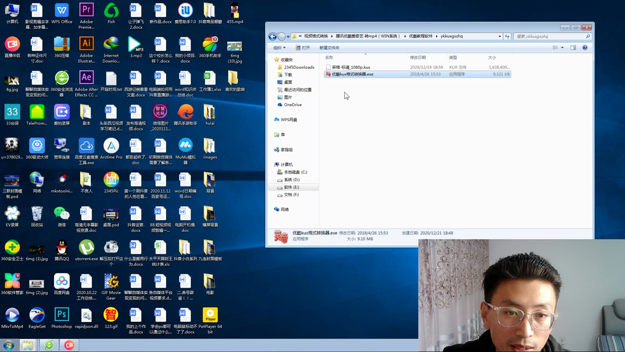The height and width of the screenshot is (352, 625).
Task: Sort files by 大小 column header
Action: point(499,58)
